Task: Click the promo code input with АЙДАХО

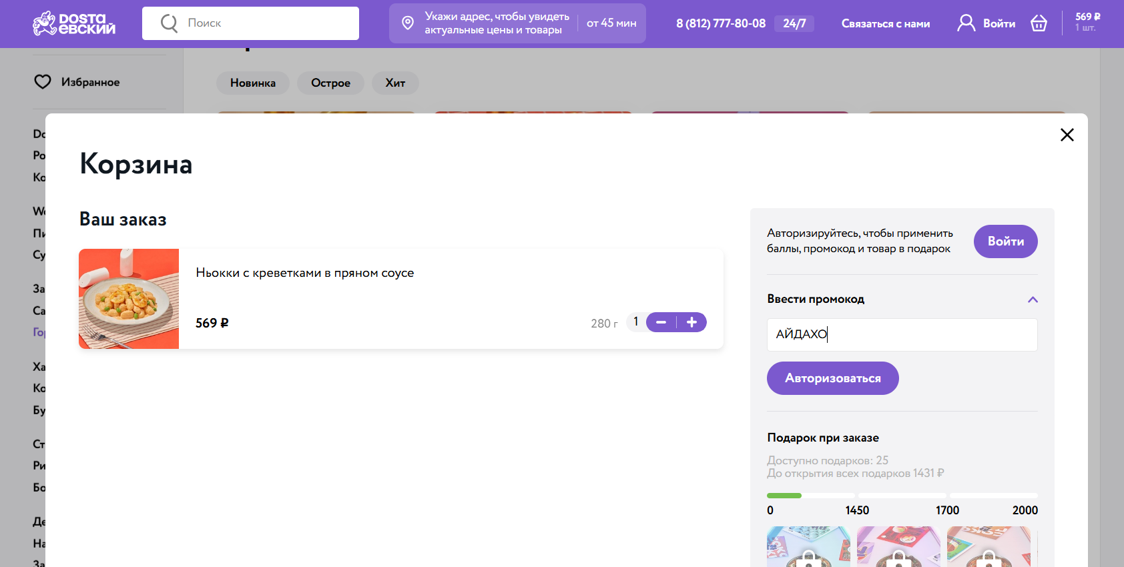Action: click(x=902, y=335)
